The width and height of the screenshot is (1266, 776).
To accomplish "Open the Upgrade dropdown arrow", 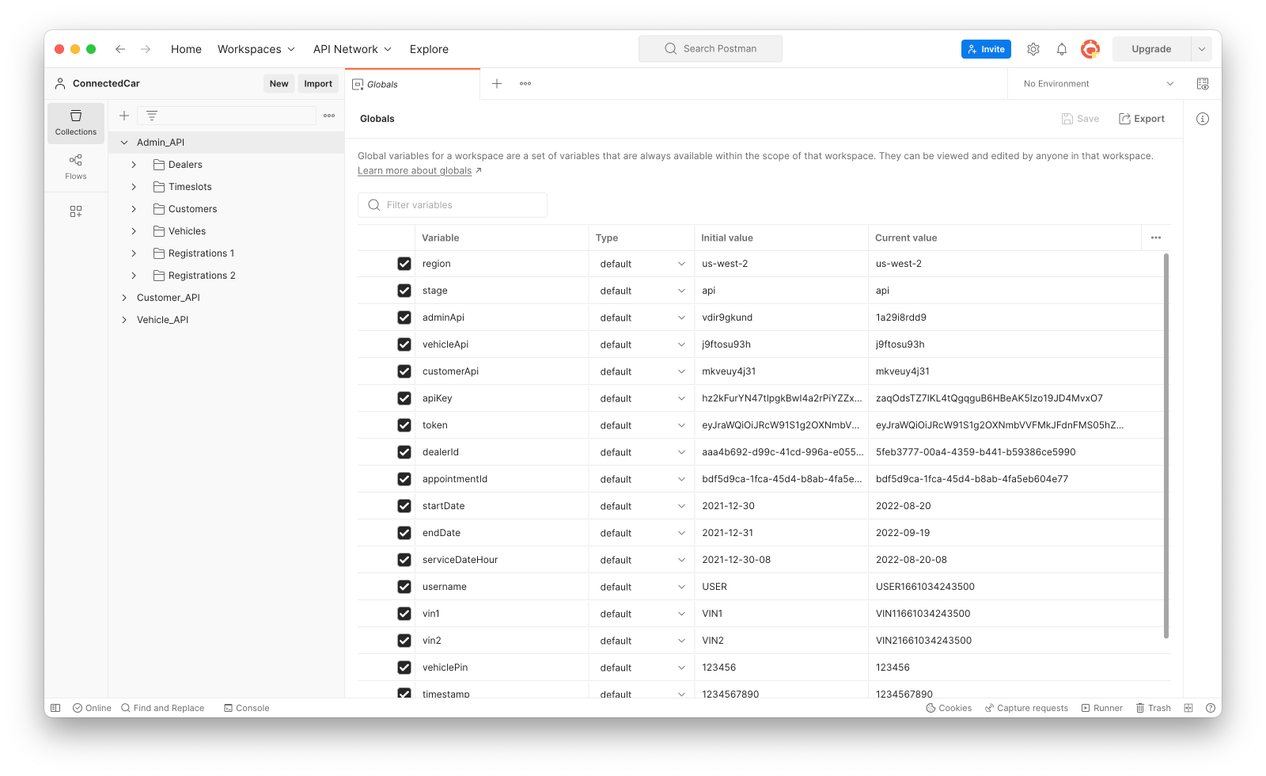I will pos(1201,49).
